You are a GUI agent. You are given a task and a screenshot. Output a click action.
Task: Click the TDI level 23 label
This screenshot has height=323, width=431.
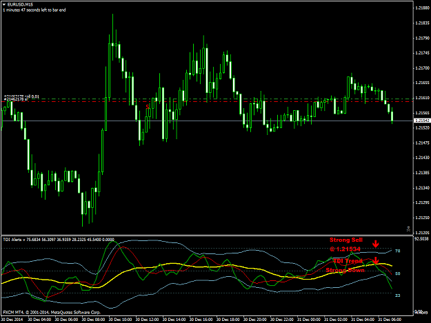point(397,295)
